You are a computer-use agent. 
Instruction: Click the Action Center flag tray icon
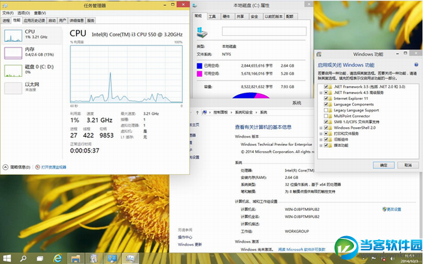coord(374,259)
